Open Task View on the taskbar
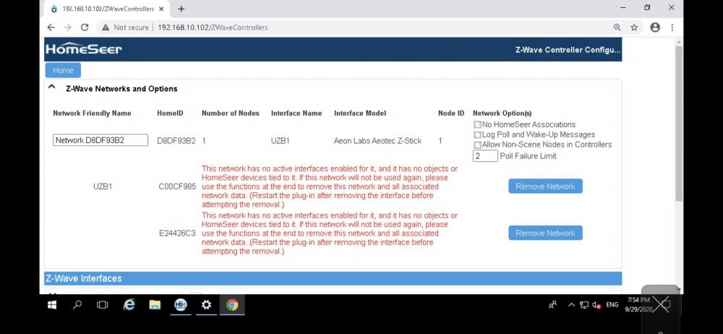 pyautogui.click(x=103, y=305)
